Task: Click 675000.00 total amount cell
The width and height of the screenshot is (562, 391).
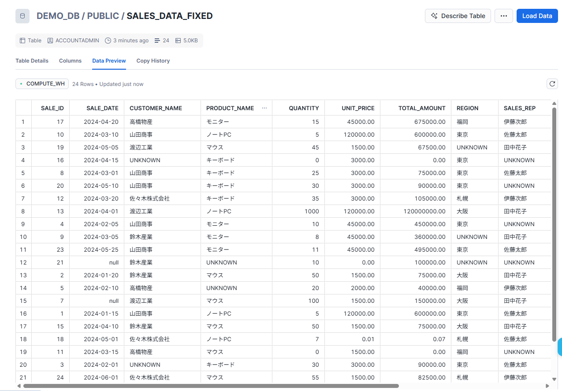Action: tap(416, 122)
